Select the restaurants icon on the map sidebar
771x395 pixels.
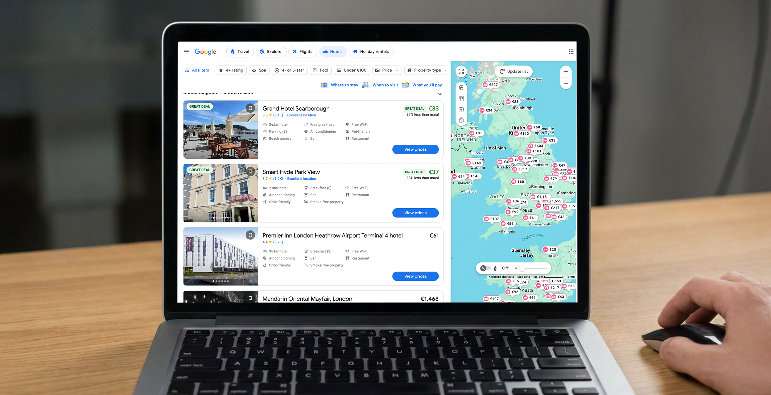[461, 98]
